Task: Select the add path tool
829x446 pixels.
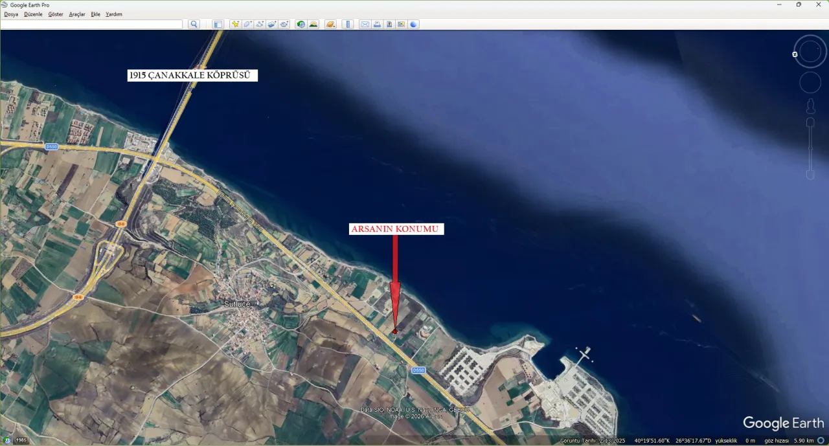Action: click(x=260, y=25)
